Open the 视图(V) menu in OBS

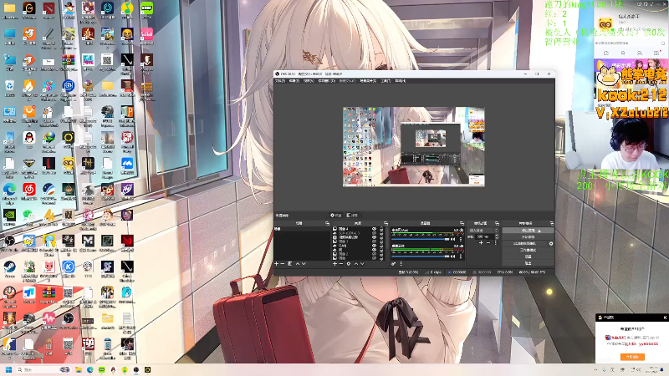click(309, 81)
